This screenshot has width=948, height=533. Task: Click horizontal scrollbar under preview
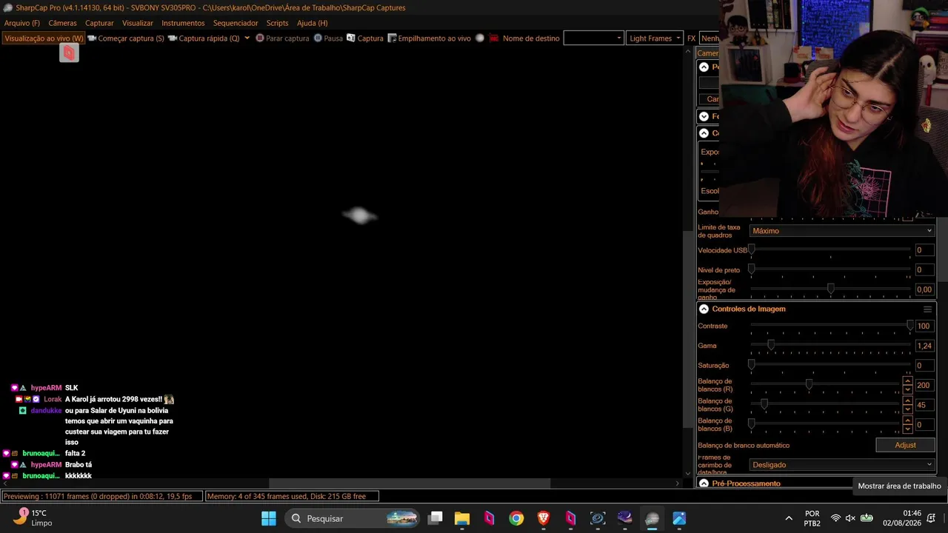point(410,483)
